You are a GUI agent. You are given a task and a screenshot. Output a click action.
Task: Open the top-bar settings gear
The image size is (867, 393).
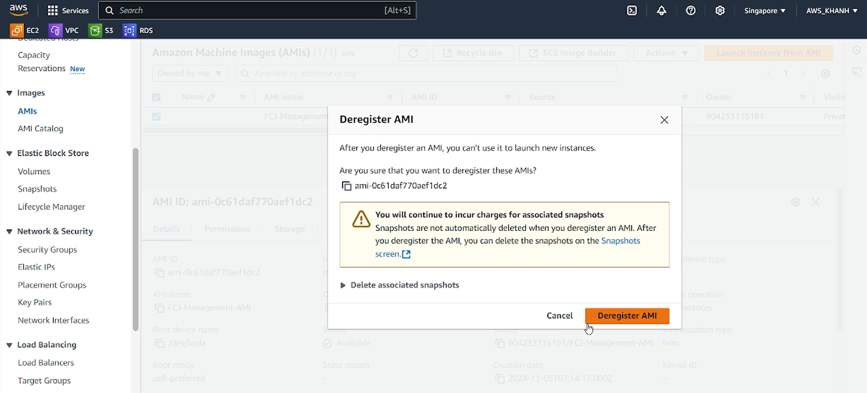point(720,10)
